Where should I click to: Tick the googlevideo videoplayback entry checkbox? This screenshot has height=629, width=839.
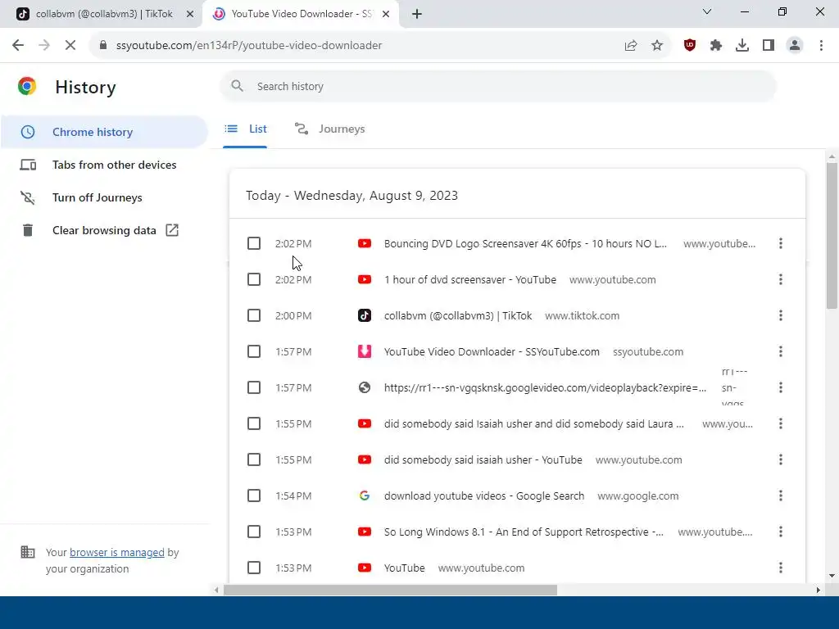pos(254,387)
